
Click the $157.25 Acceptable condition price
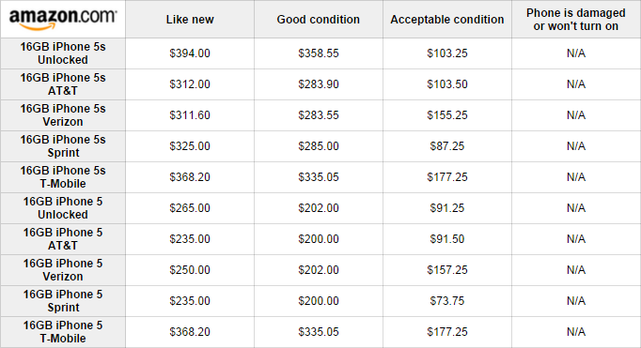click(447, 270)
